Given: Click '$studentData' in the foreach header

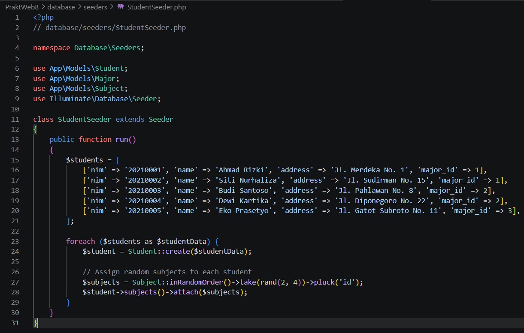Looking at the screenshot, I should click(x=182, y=241).
